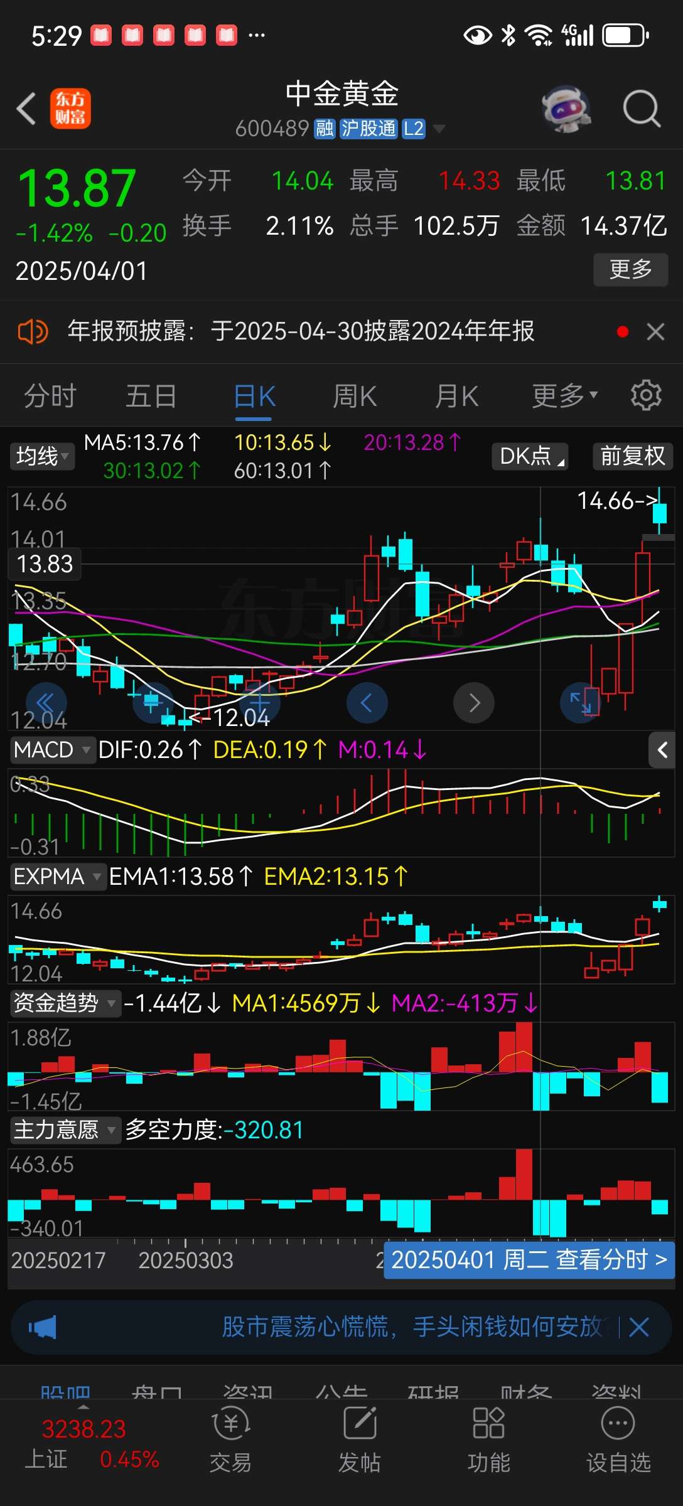Tap the 沪股通 badge
This screenshot has width=683, height=1506.
[x=368, y=129]
